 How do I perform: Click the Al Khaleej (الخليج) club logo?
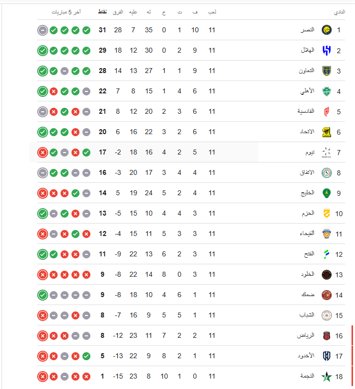tap(326, 193)
